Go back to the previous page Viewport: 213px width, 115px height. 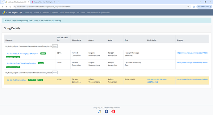2,7
